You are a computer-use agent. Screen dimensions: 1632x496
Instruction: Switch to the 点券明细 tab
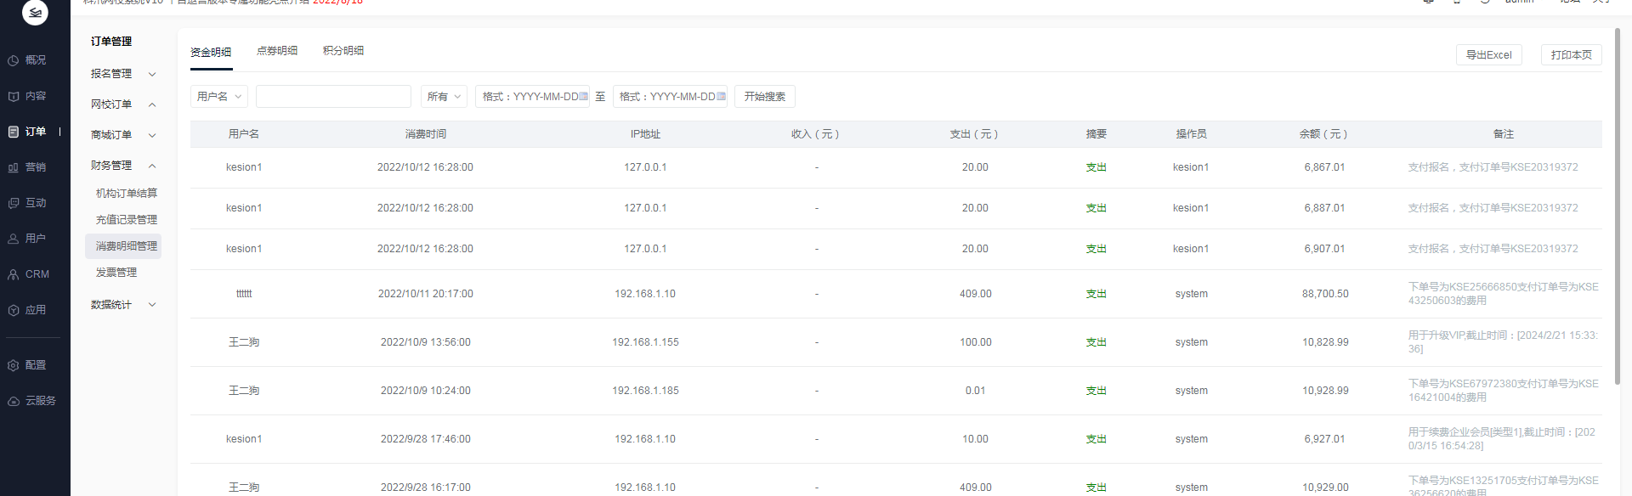[x=277, y=51]
